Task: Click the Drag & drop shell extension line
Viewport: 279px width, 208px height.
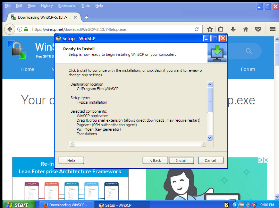Action: click(138, 120)
